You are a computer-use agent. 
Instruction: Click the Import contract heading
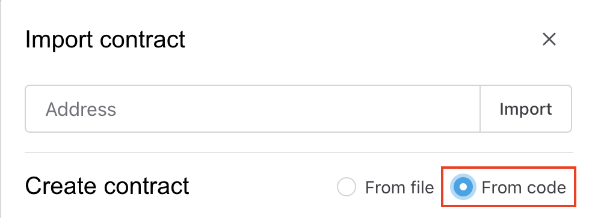[x=105, y=40]
